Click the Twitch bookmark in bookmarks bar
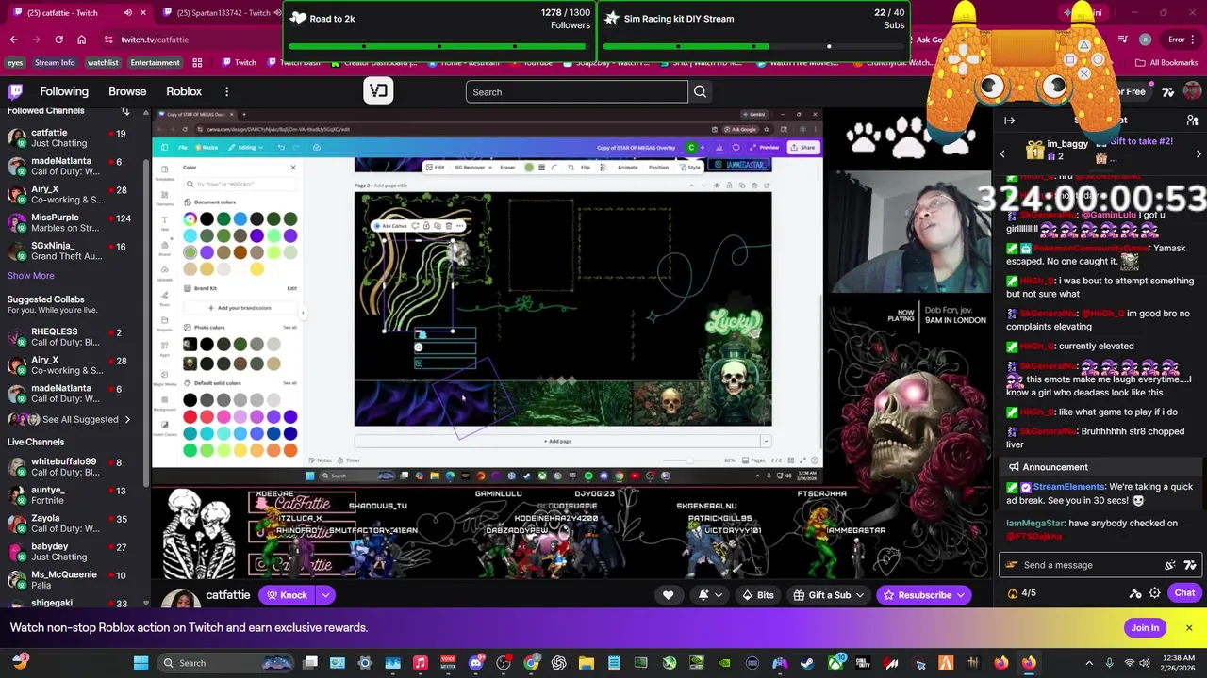 point(240,63)
